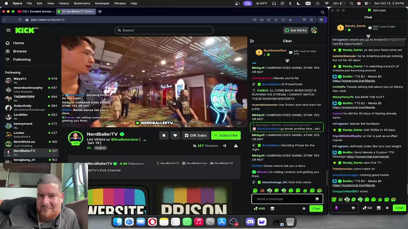
Task: Report stream with warning triangle icon
Action: tap(236, 146)
